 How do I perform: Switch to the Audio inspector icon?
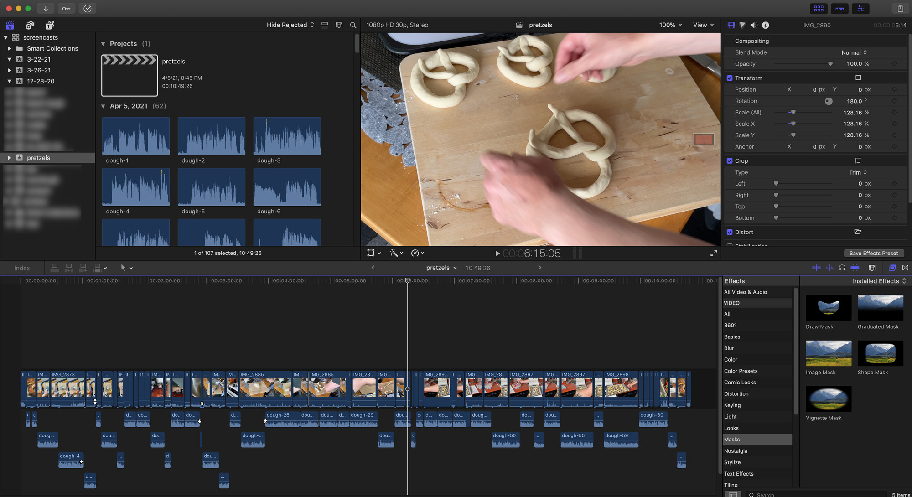pyautogui.click(x=754, y=25)
